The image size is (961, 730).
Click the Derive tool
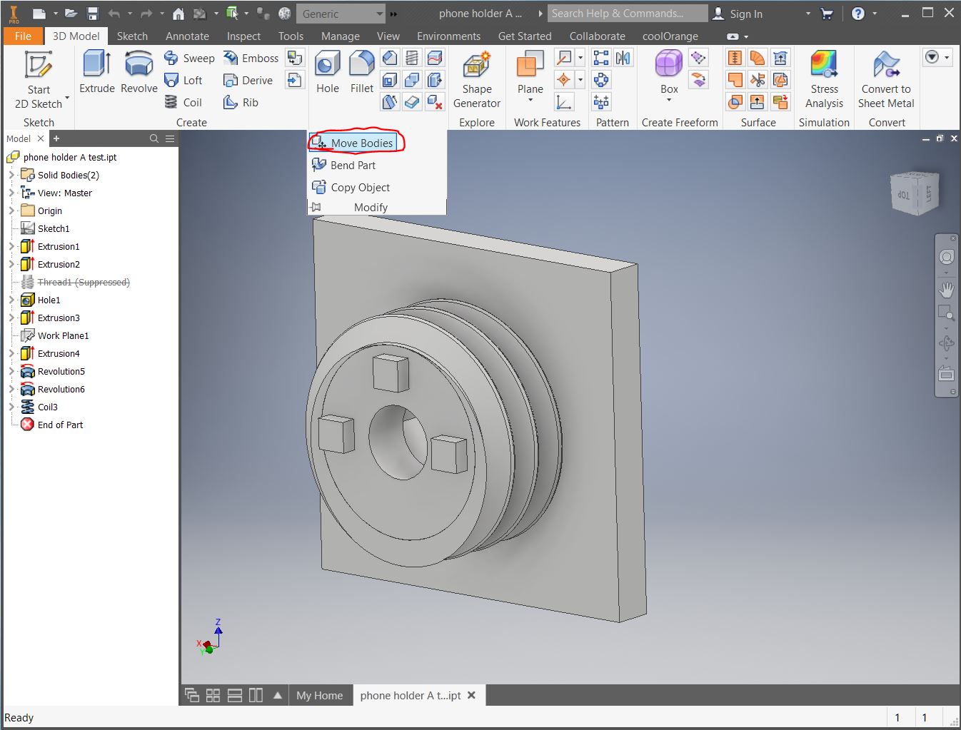(248, 80)
